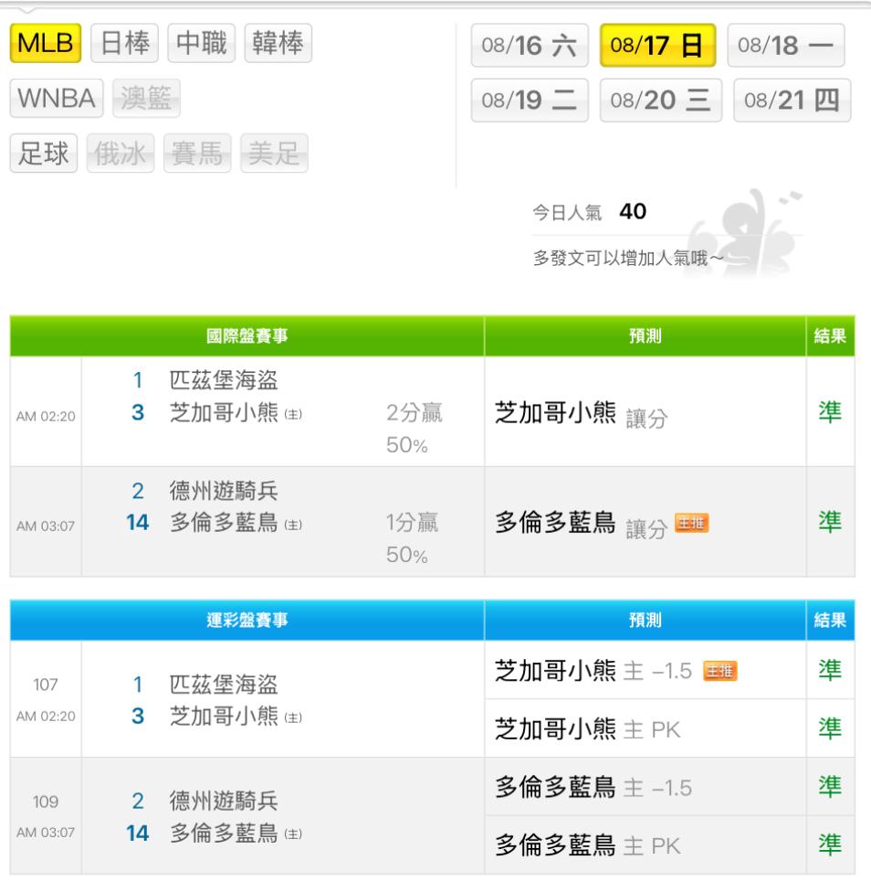Click game number 107
Image resolution: width=871 pixels, height=892 pixels.
point(46,685)
